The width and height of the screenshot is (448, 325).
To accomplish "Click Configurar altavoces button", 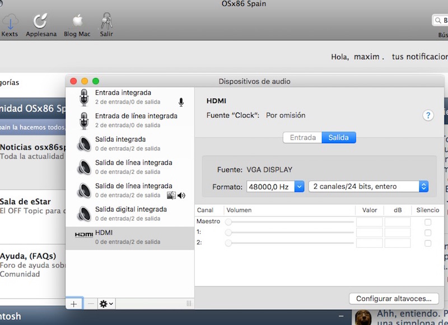I will [x=394, y=299].
